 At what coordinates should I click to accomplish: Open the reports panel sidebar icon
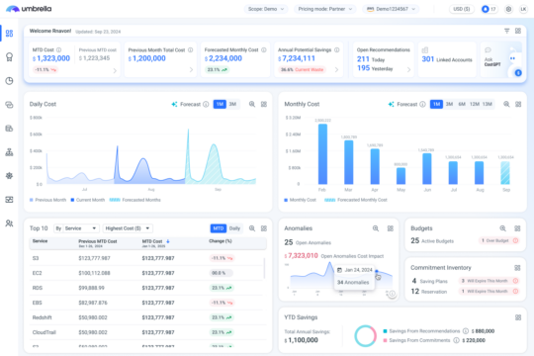(x=9, y=200)
